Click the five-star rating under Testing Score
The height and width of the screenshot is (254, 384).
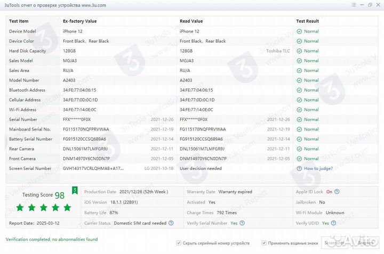click(x=44, y=207)
